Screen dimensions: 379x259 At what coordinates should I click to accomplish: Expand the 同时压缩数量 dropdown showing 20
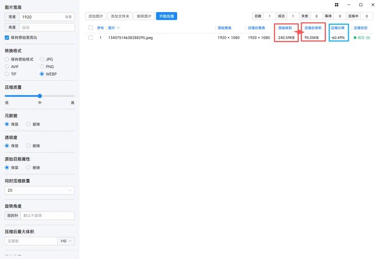tap(39, 190)
